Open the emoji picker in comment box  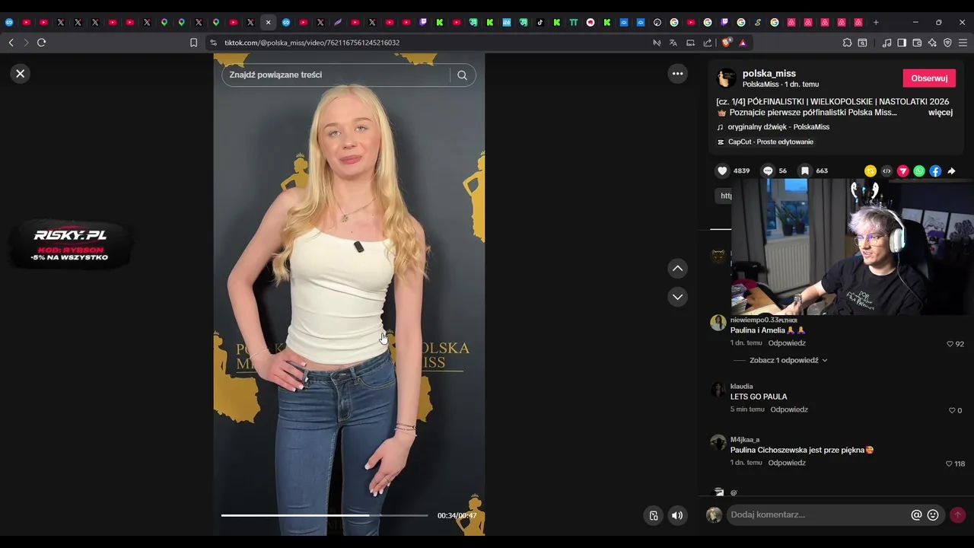933,515
